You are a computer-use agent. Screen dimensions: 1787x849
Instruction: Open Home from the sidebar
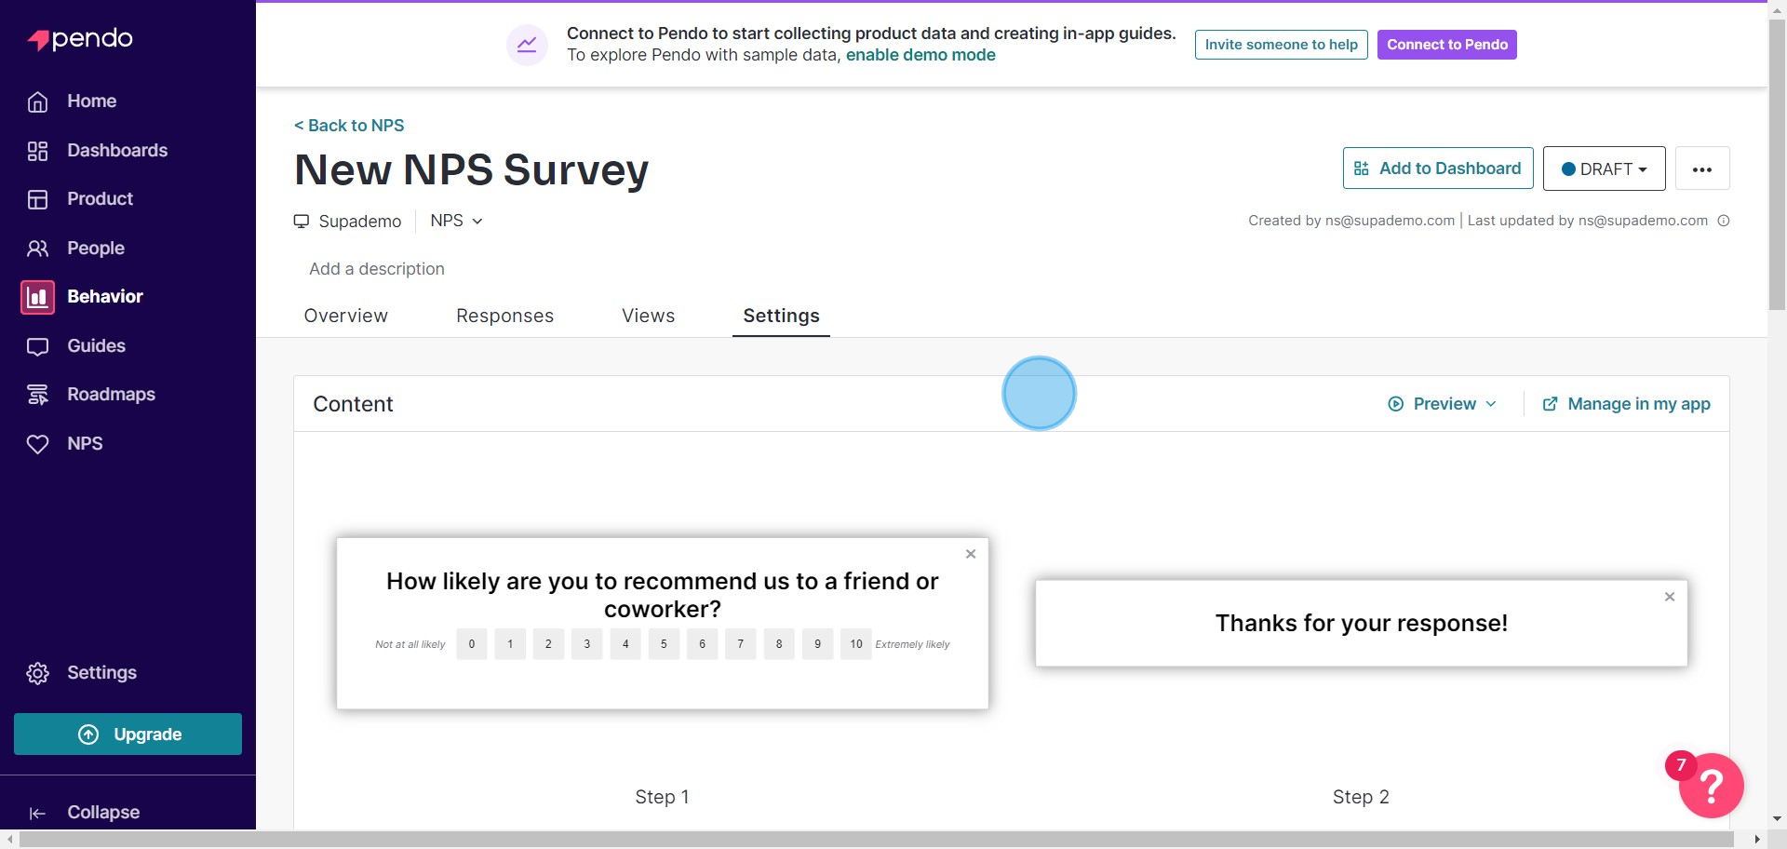click(91, 101)
